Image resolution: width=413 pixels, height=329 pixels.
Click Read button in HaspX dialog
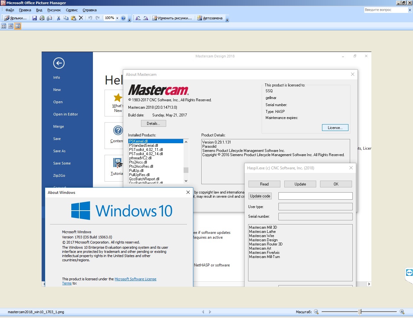tap(264, 184)
